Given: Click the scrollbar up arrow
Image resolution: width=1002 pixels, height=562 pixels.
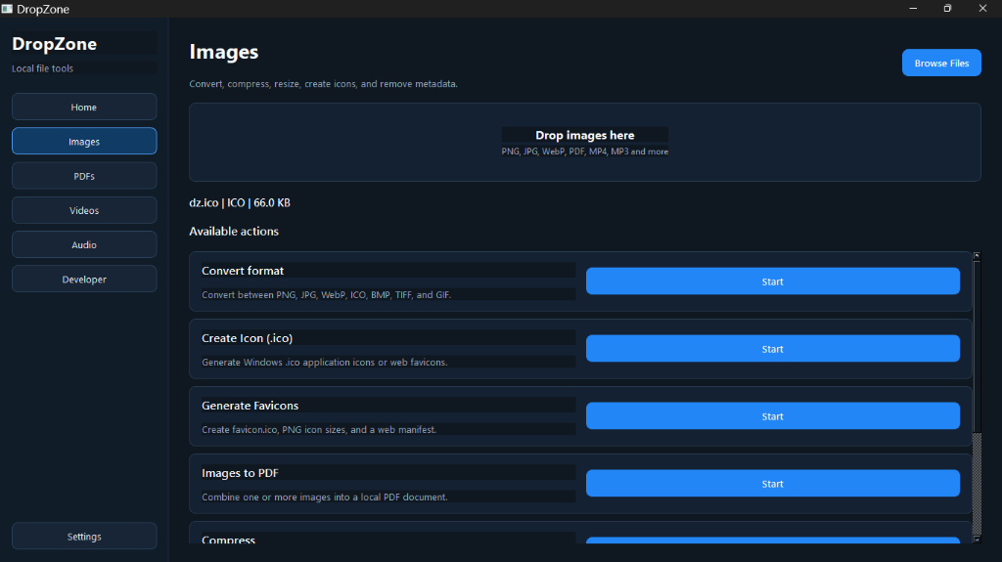Looking at the screenshot, I should click(x=977, y=256).
